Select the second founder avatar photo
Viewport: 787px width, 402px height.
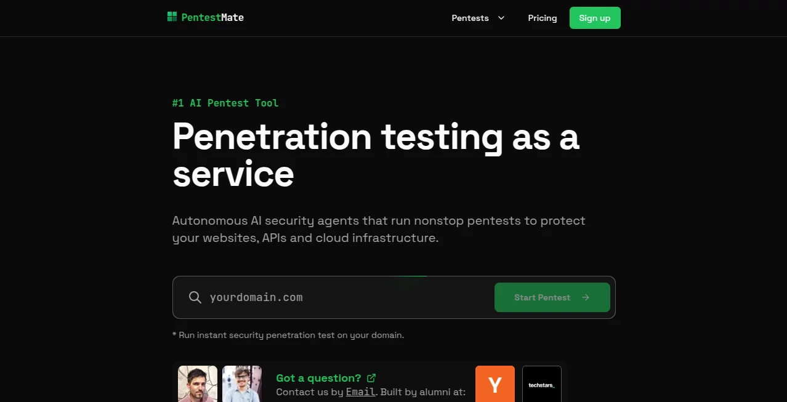(242, 385)
